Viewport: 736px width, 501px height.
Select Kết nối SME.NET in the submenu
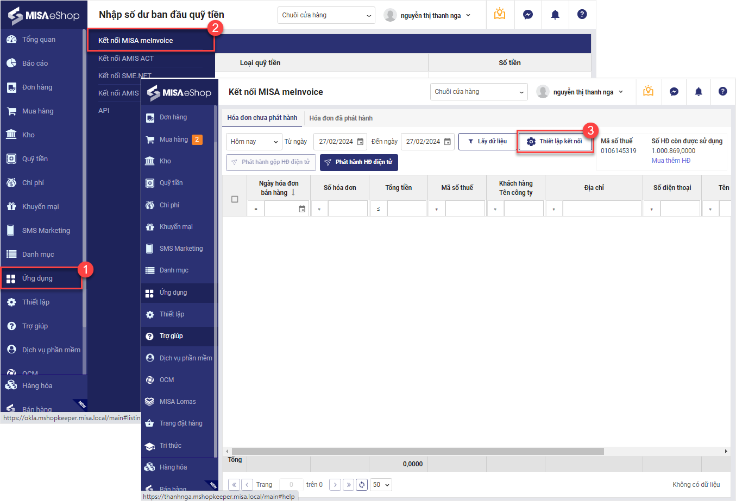click(125, 76)
